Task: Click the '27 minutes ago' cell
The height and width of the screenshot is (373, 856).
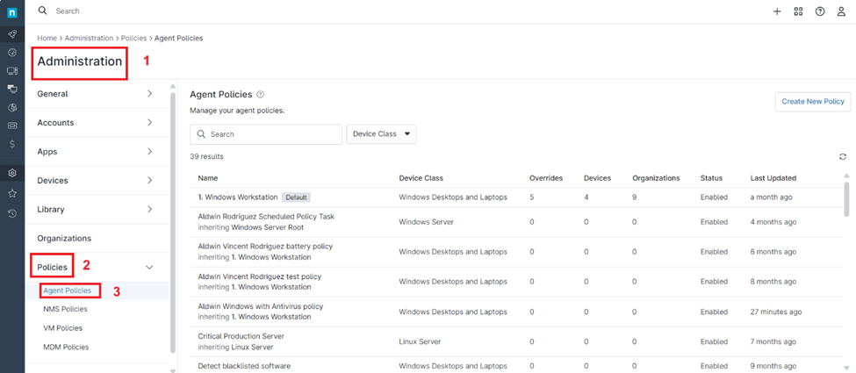Action: tap(776, 312)
